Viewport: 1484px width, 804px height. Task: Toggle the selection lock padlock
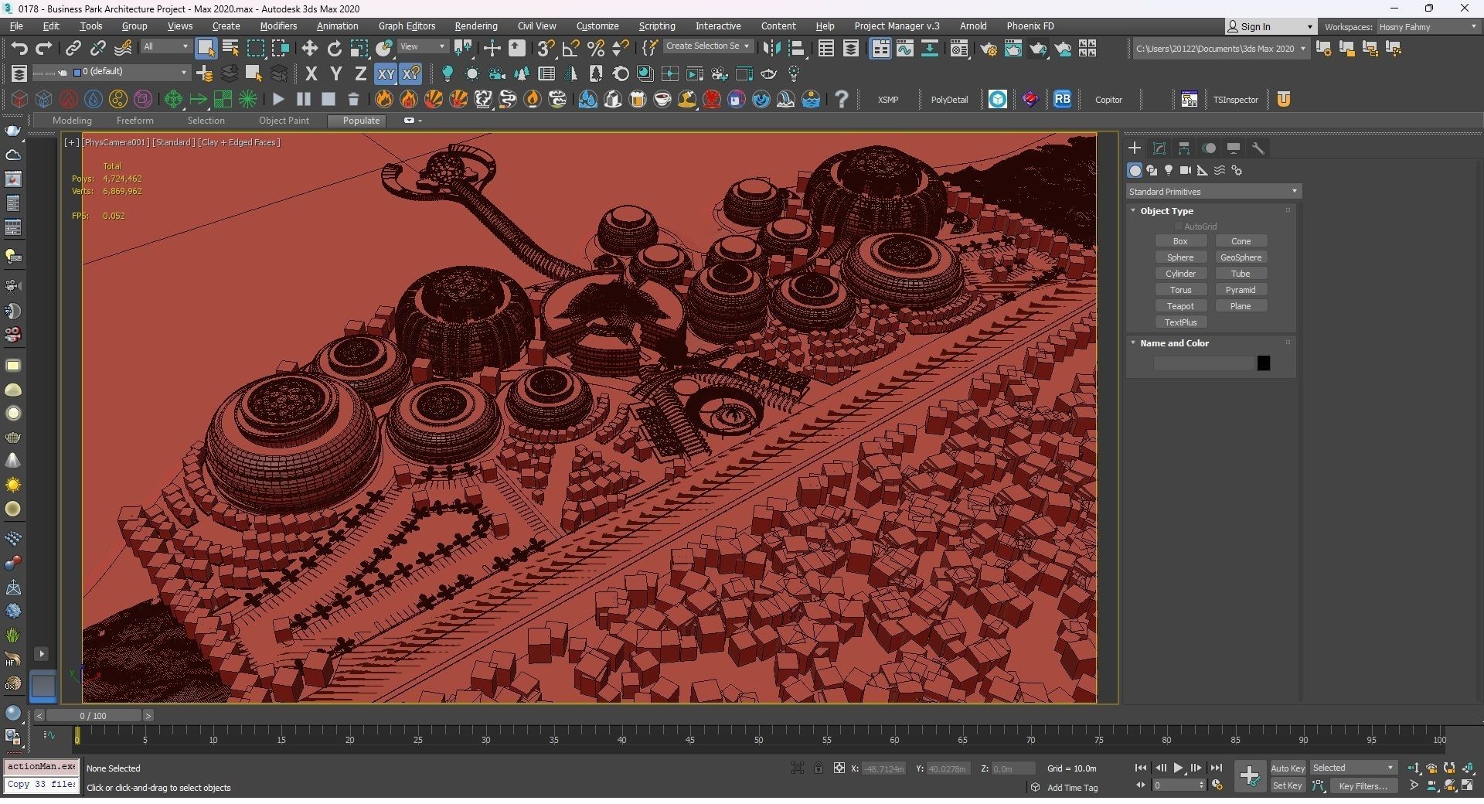(818, 768)
